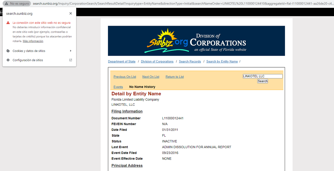Click the browser address bar URL
Viewport: 334px width, 171px height.
tap(183, 4)
